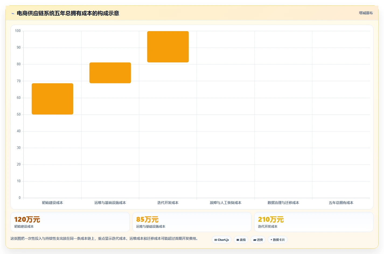The image size is (384, 254).
Task: Click the y-axis value 20
Action: click(x=19, y=164)
